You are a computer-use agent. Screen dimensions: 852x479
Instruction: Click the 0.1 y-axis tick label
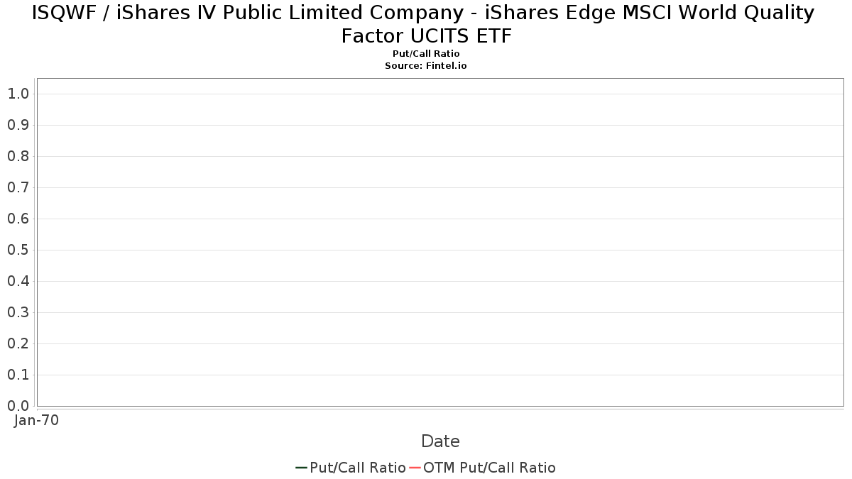[x=18, y=375]
